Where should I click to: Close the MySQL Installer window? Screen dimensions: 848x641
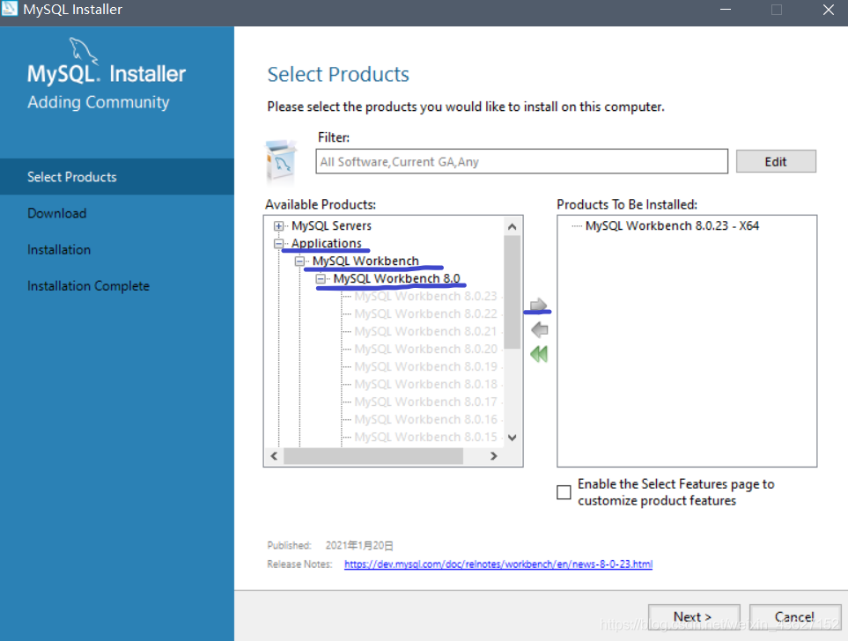coord(828,9)
